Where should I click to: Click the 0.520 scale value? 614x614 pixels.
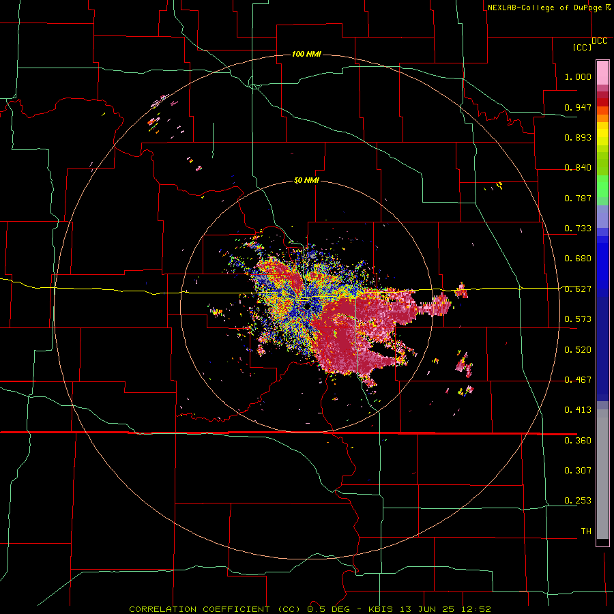578,350
